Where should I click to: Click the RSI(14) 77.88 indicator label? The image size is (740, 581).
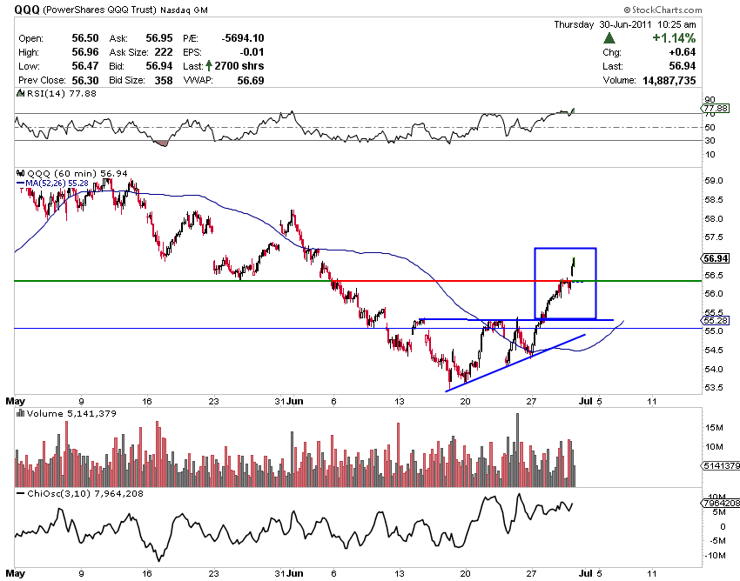point(61,93)
